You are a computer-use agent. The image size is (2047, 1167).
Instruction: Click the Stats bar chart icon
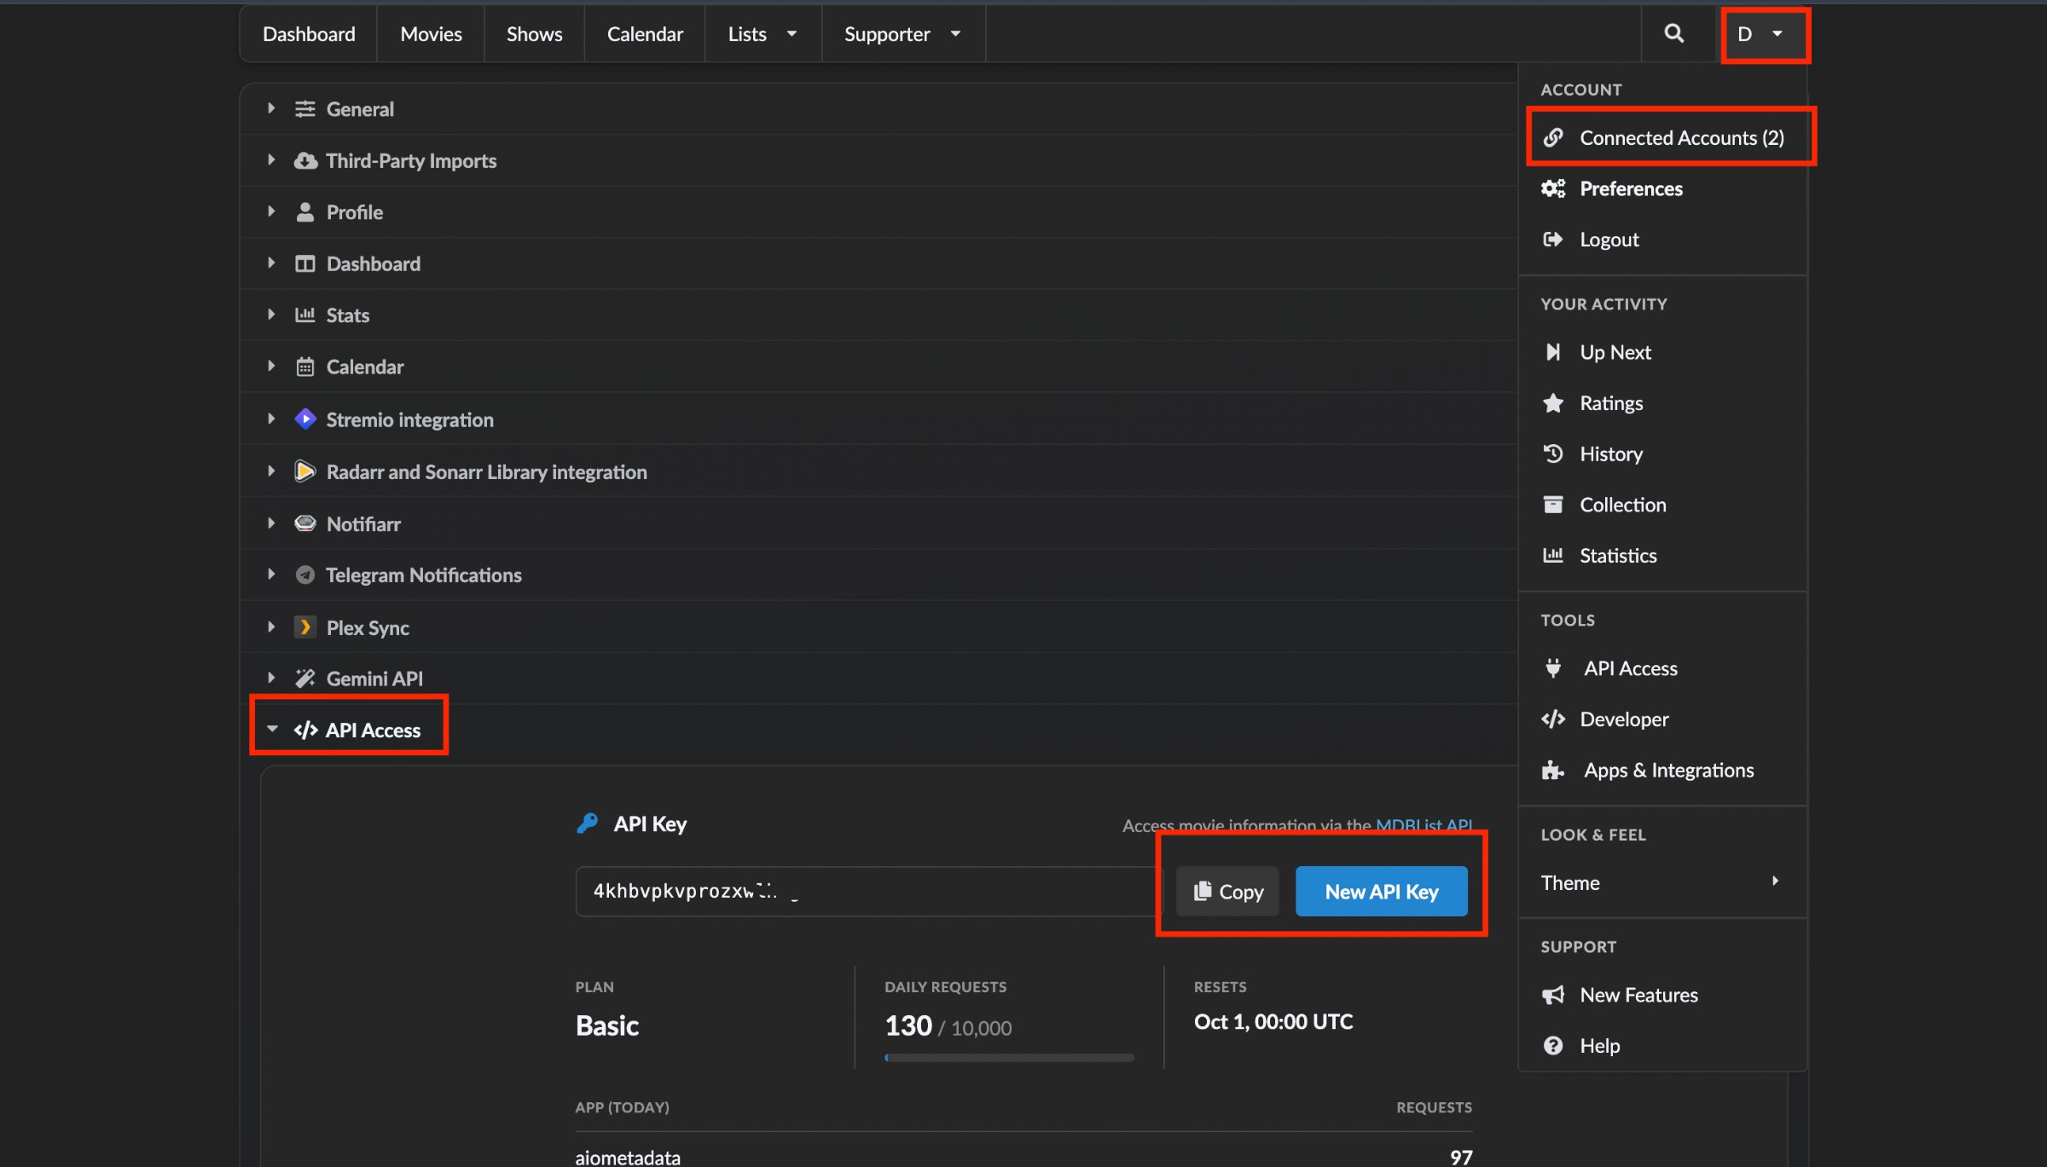pos(304,315)
